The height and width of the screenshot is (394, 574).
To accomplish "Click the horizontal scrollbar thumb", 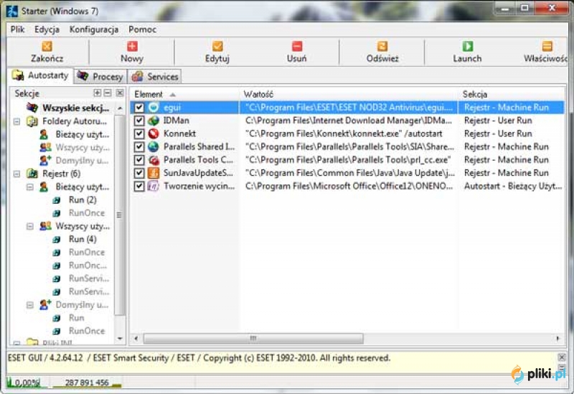I will click(253, 338).
